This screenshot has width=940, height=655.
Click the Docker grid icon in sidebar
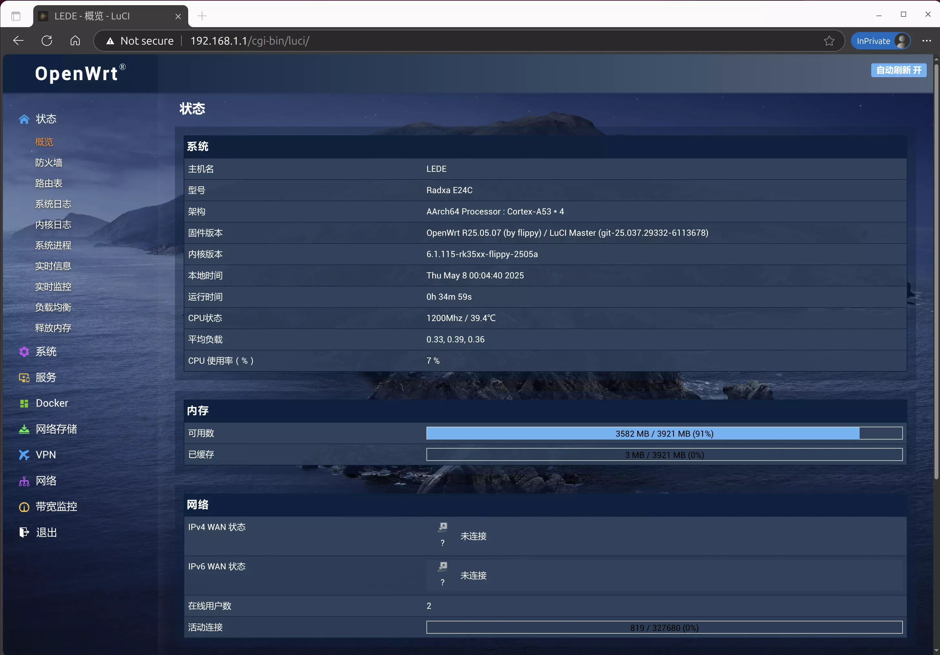point(24,403)
